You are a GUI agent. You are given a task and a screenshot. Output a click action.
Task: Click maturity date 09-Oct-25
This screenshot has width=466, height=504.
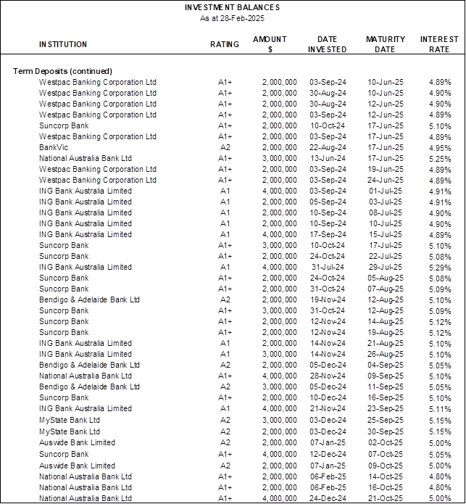pos(386,466)
